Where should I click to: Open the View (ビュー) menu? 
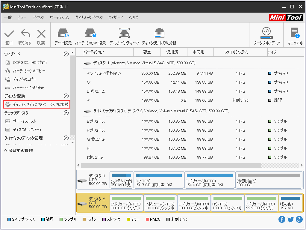point(22,17)
